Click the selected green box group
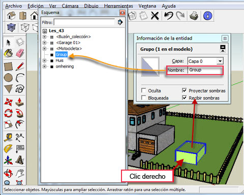This screenshot has width=244, height=195. tap(191, 153)
